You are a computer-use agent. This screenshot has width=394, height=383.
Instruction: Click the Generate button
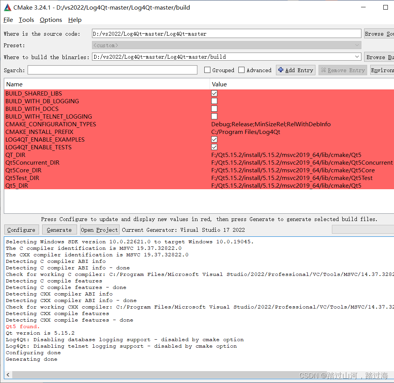click(x=59, y=230)
